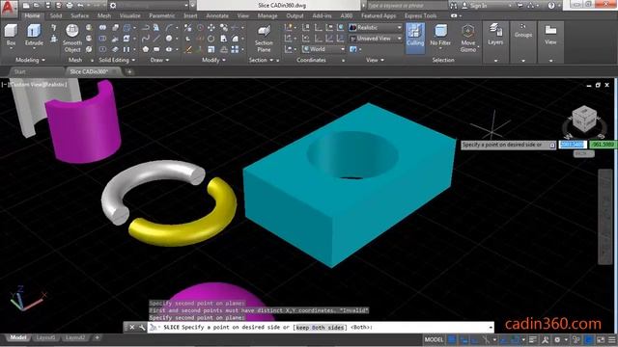Viewport: 618px width, 347px height.
Task: Close the command line with X icon
Action: pyautogui.click(x=132, y=327)
